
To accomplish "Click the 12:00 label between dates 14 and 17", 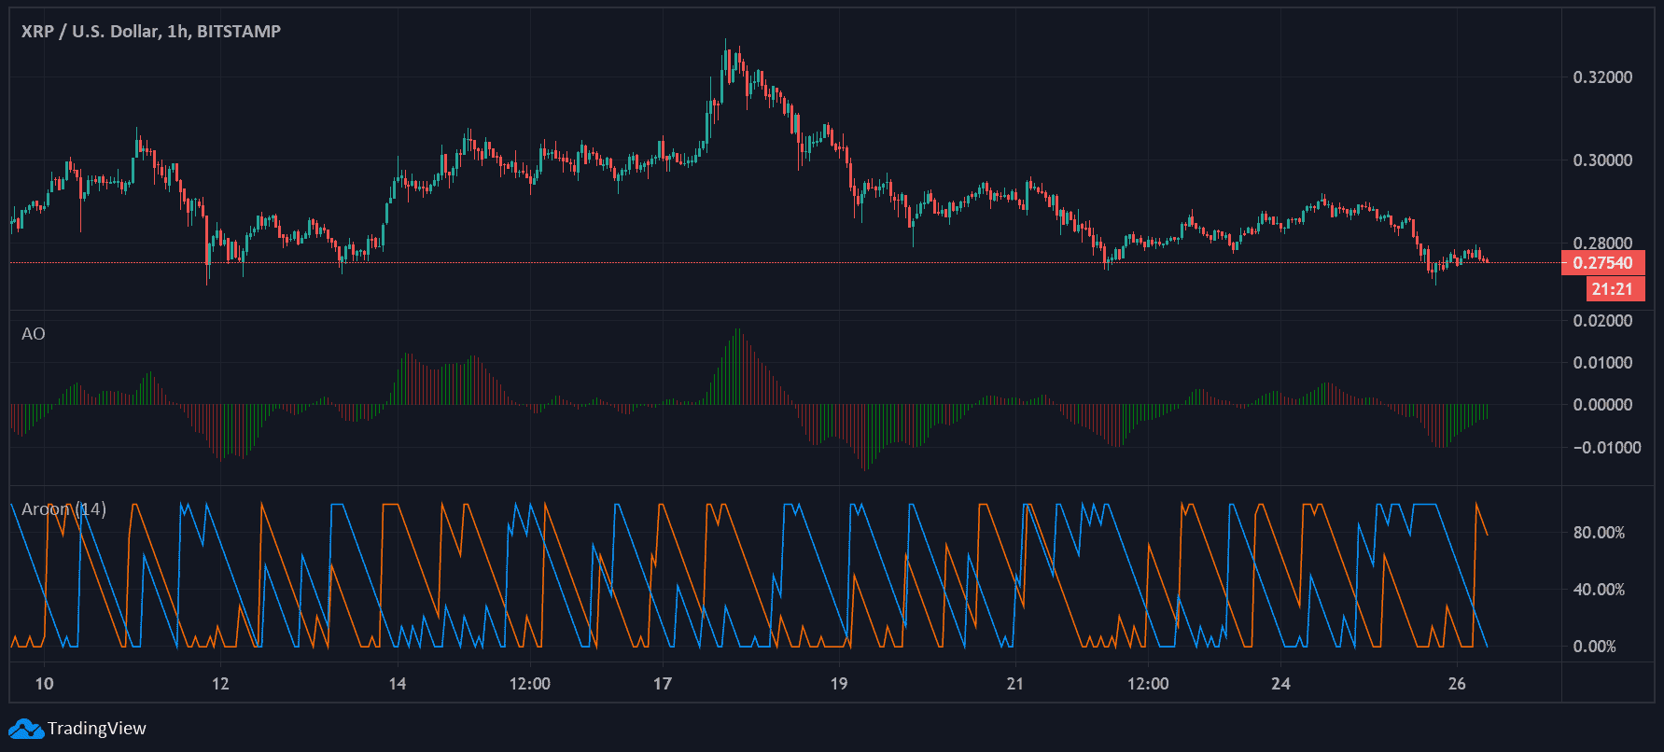I will click(530, 684).
